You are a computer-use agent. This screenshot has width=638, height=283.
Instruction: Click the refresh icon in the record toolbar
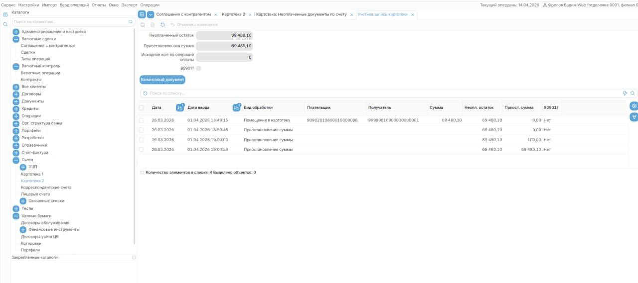162,24
